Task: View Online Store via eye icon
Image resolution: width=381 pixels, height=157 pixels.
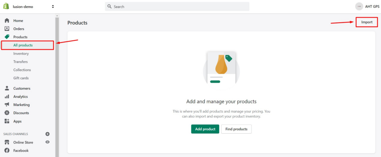Action: (x=48, y=142)
